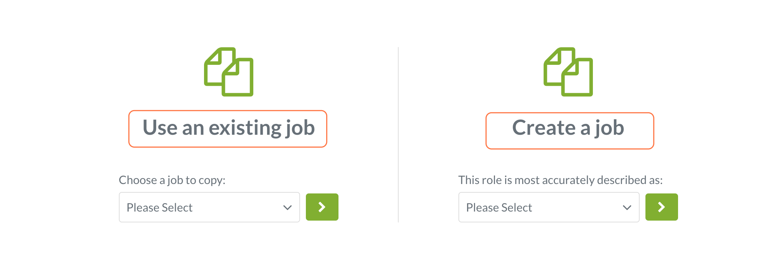Open the role description Please Select dropdown
This screenshot has height=259, width=773.
(549, 207)
